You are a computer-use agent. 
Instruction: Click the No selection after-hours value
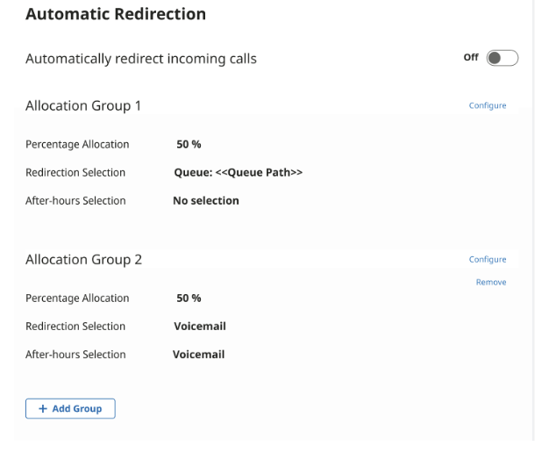[205, 201]
